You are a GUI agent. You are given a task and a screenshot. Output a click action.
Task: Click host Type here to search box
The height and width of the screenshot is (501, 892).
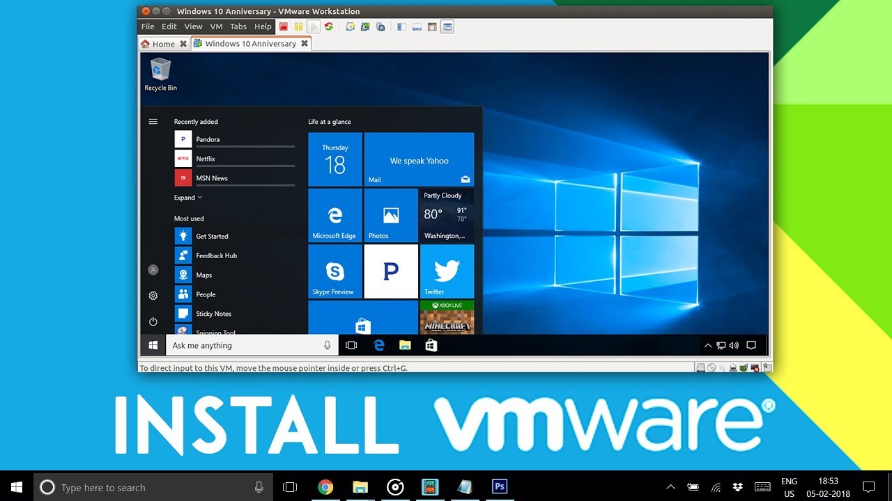tap(153, 487)
